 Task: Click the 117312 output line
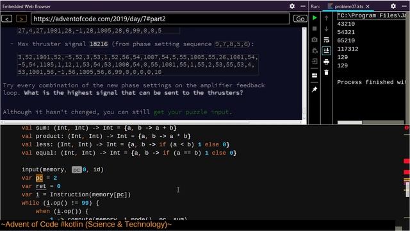(348, 49)
